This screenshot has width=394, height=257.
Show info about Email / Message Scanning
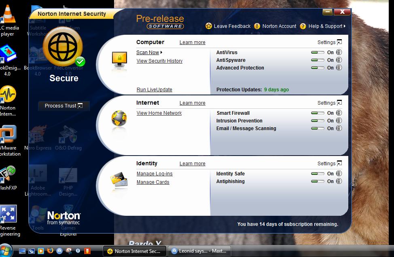pos(339,128)
